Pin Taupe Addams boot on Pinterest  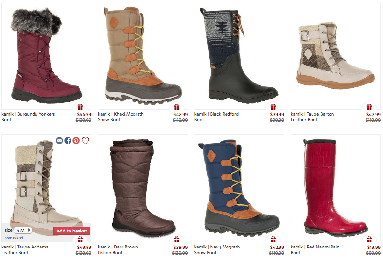(76, 141)
